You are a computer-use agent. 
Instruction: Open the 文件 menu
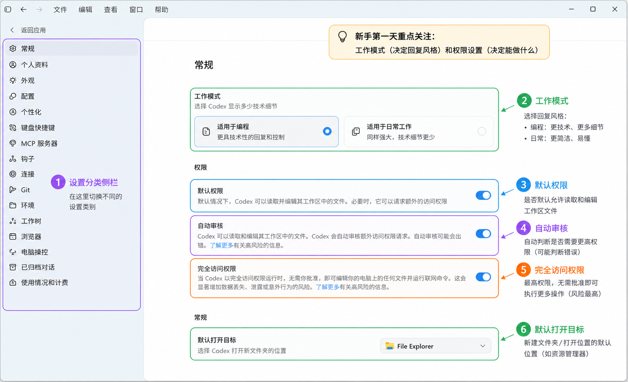click(60, 9)
